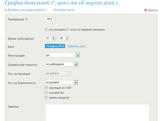Open 'Добавить или редактировать t°' tab
This screenshot has height=121, width=161.
27,10
